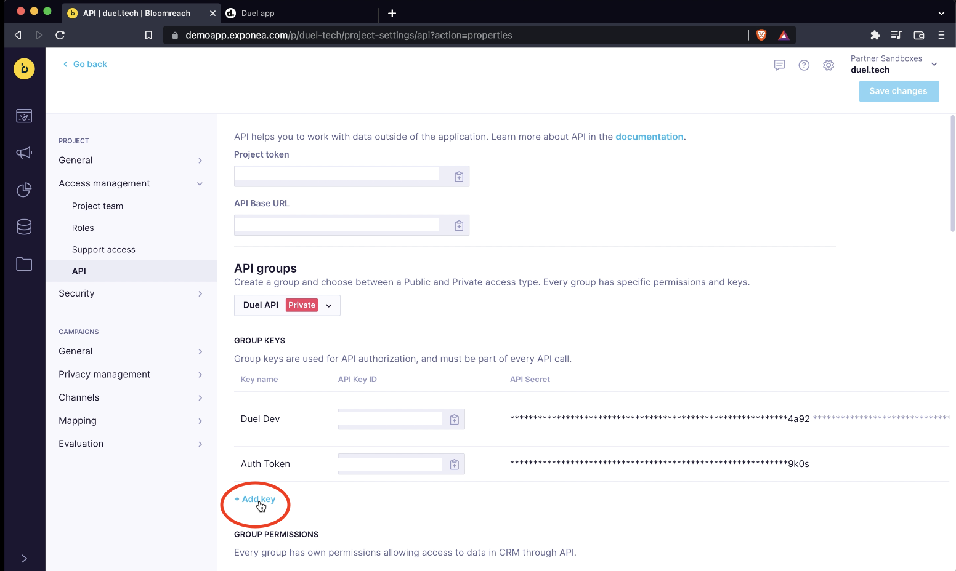Copy the Project token to clipboard
The width and height of the screenshot is (956, 571).
(458, 177)
